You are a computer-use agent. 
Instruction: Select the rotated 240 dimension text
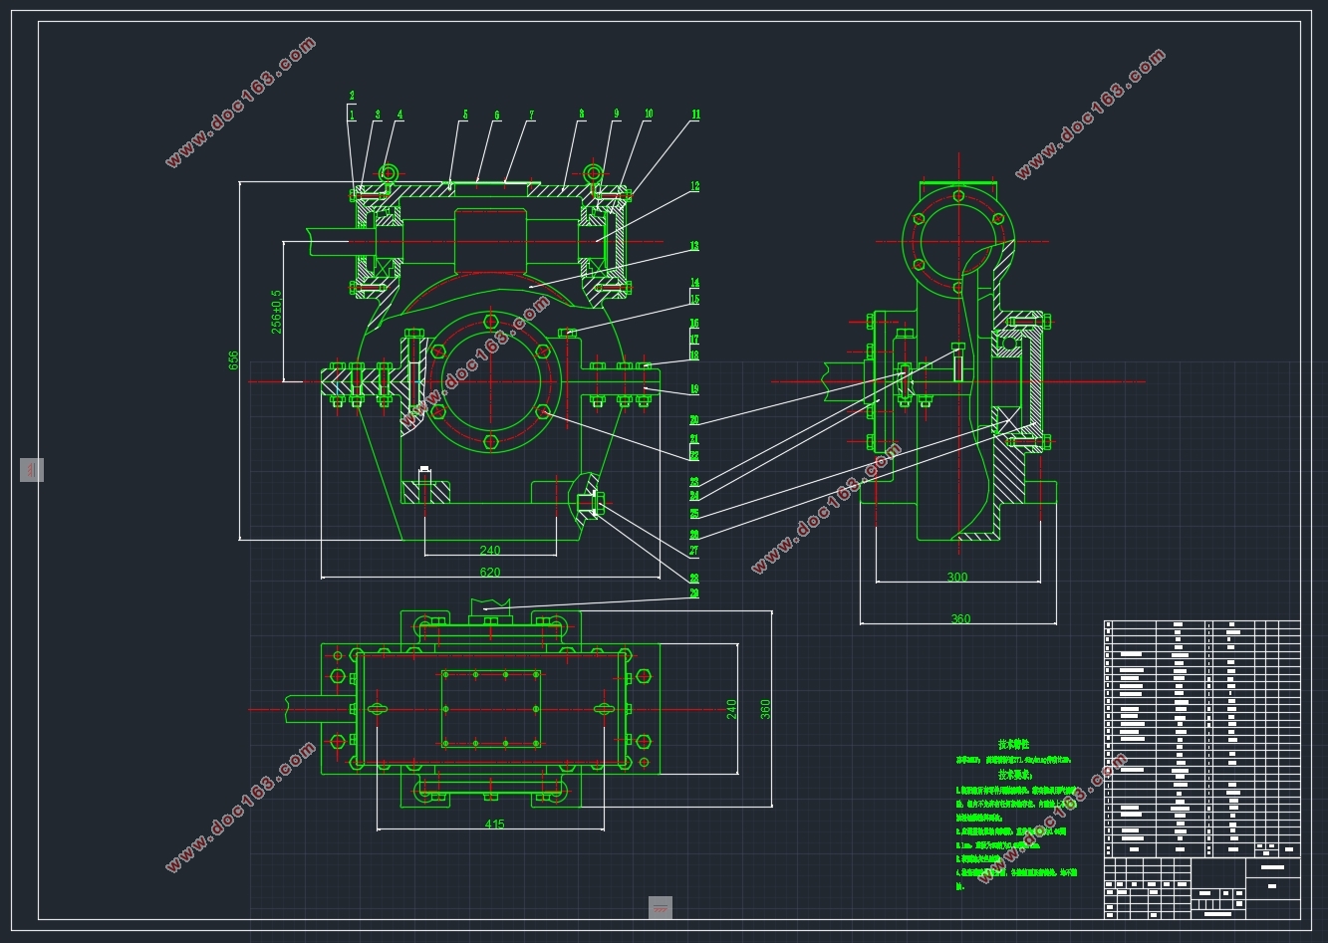point(732,709)
